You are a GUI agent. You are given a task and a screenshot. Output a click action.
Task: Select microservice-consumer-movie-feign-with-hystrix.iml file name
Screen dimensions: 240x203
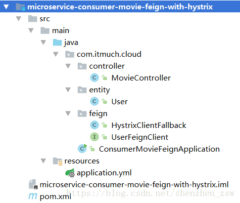tap(134, 185)
